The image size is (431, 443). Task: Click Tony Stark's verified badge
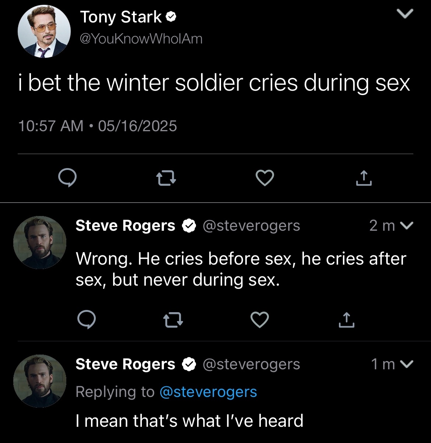point(171,17)
